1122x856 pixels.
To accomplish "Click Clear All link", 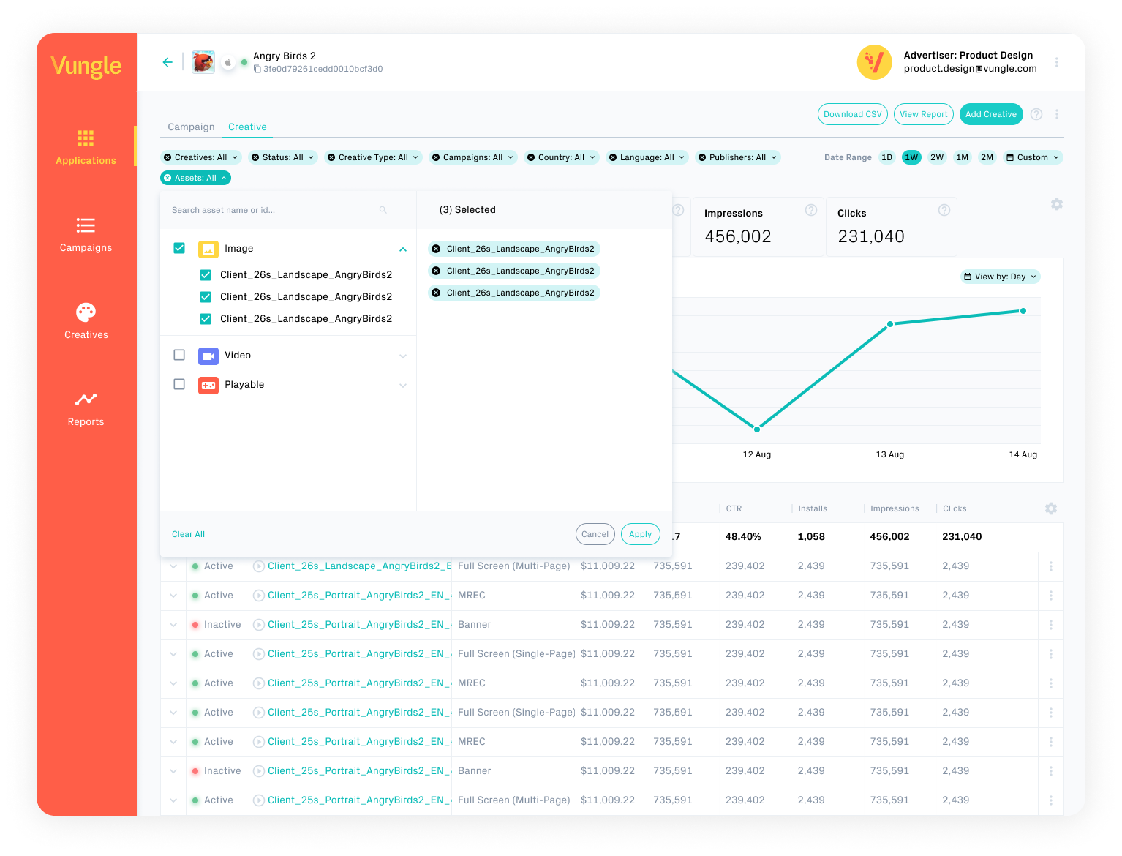I will tap(188, 534).
